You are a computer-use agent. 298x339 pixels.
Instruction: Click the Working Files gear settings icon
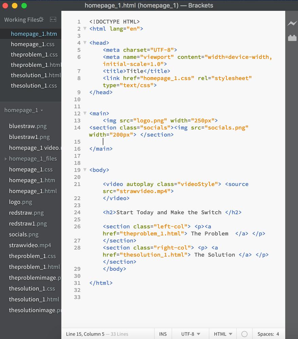[41, 20]
